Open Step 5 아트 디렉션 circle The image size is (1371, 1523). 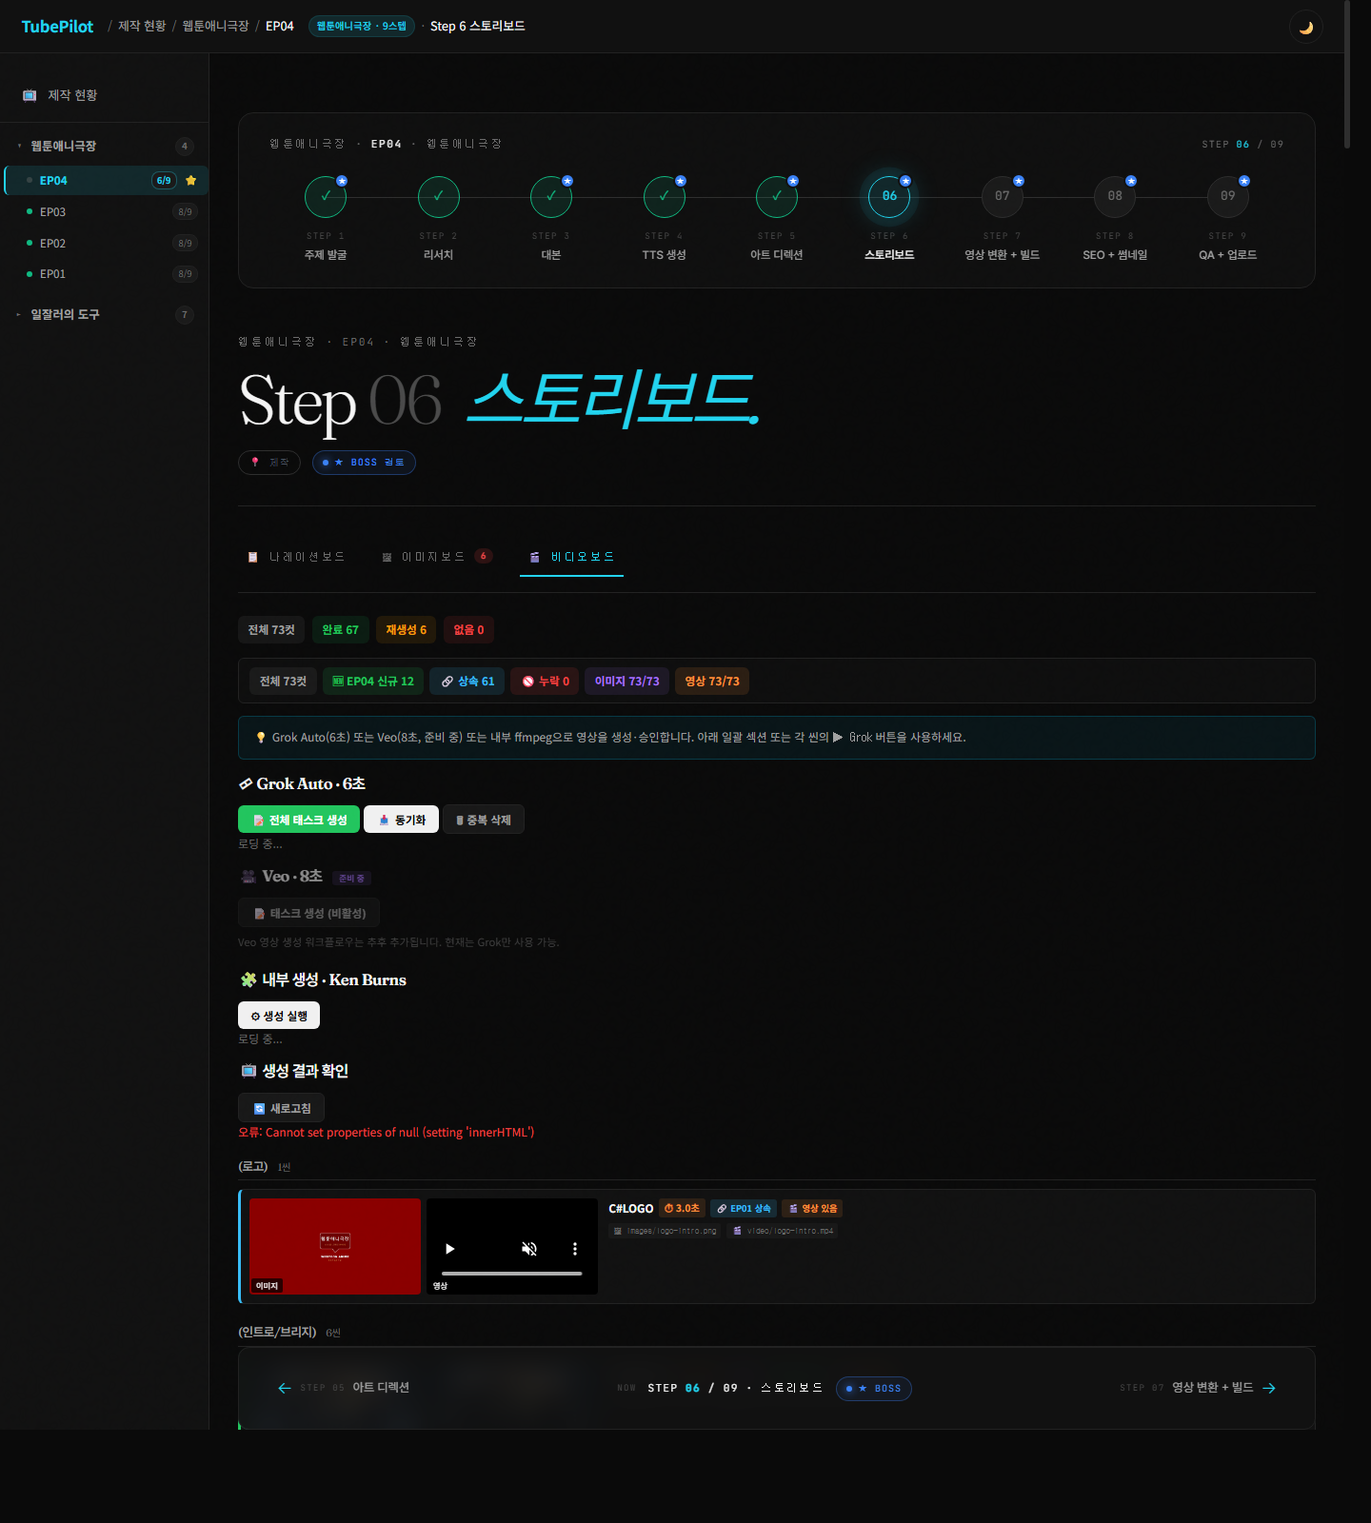pos(777,197)
